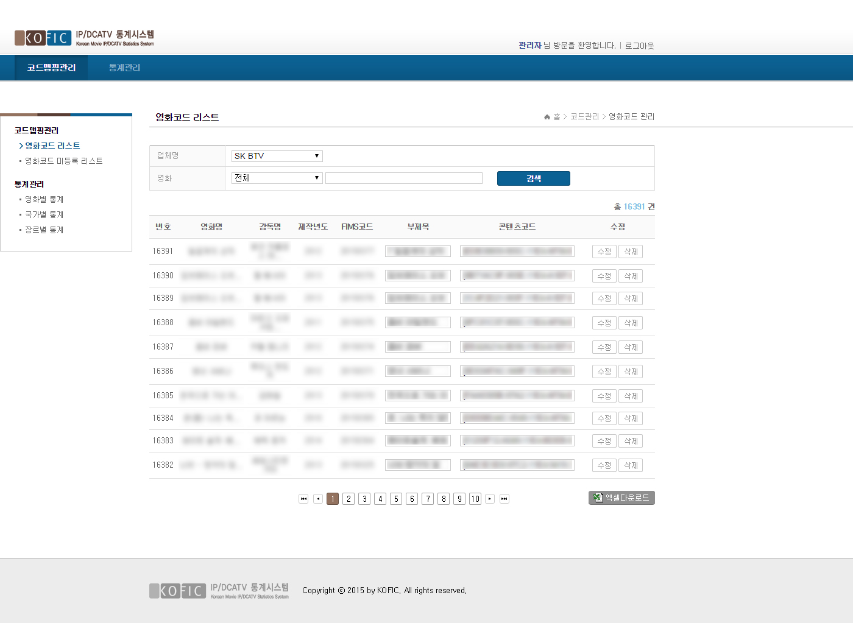The height and width of the screenshot is (623, 853).
Task: Expand the 전체 movie filter dropdown
Action: tap(277, 178)
